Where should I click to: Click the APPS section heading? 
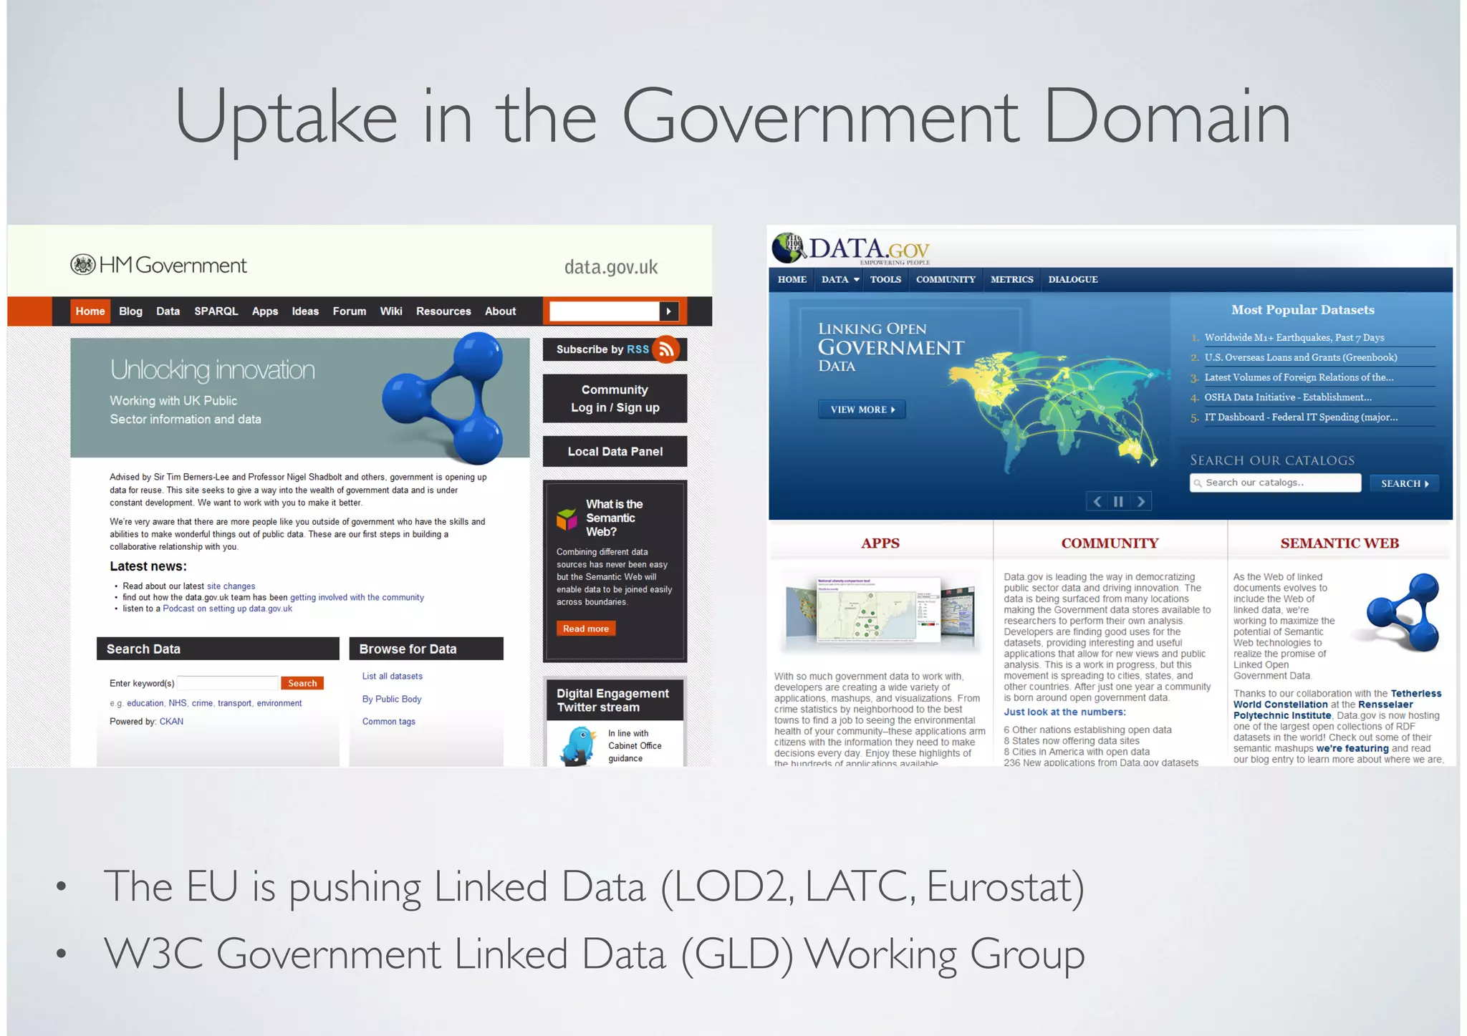880,543
